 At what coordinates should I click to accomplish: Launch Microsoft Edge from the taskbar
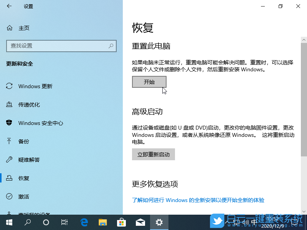click(x=84, y=222)
